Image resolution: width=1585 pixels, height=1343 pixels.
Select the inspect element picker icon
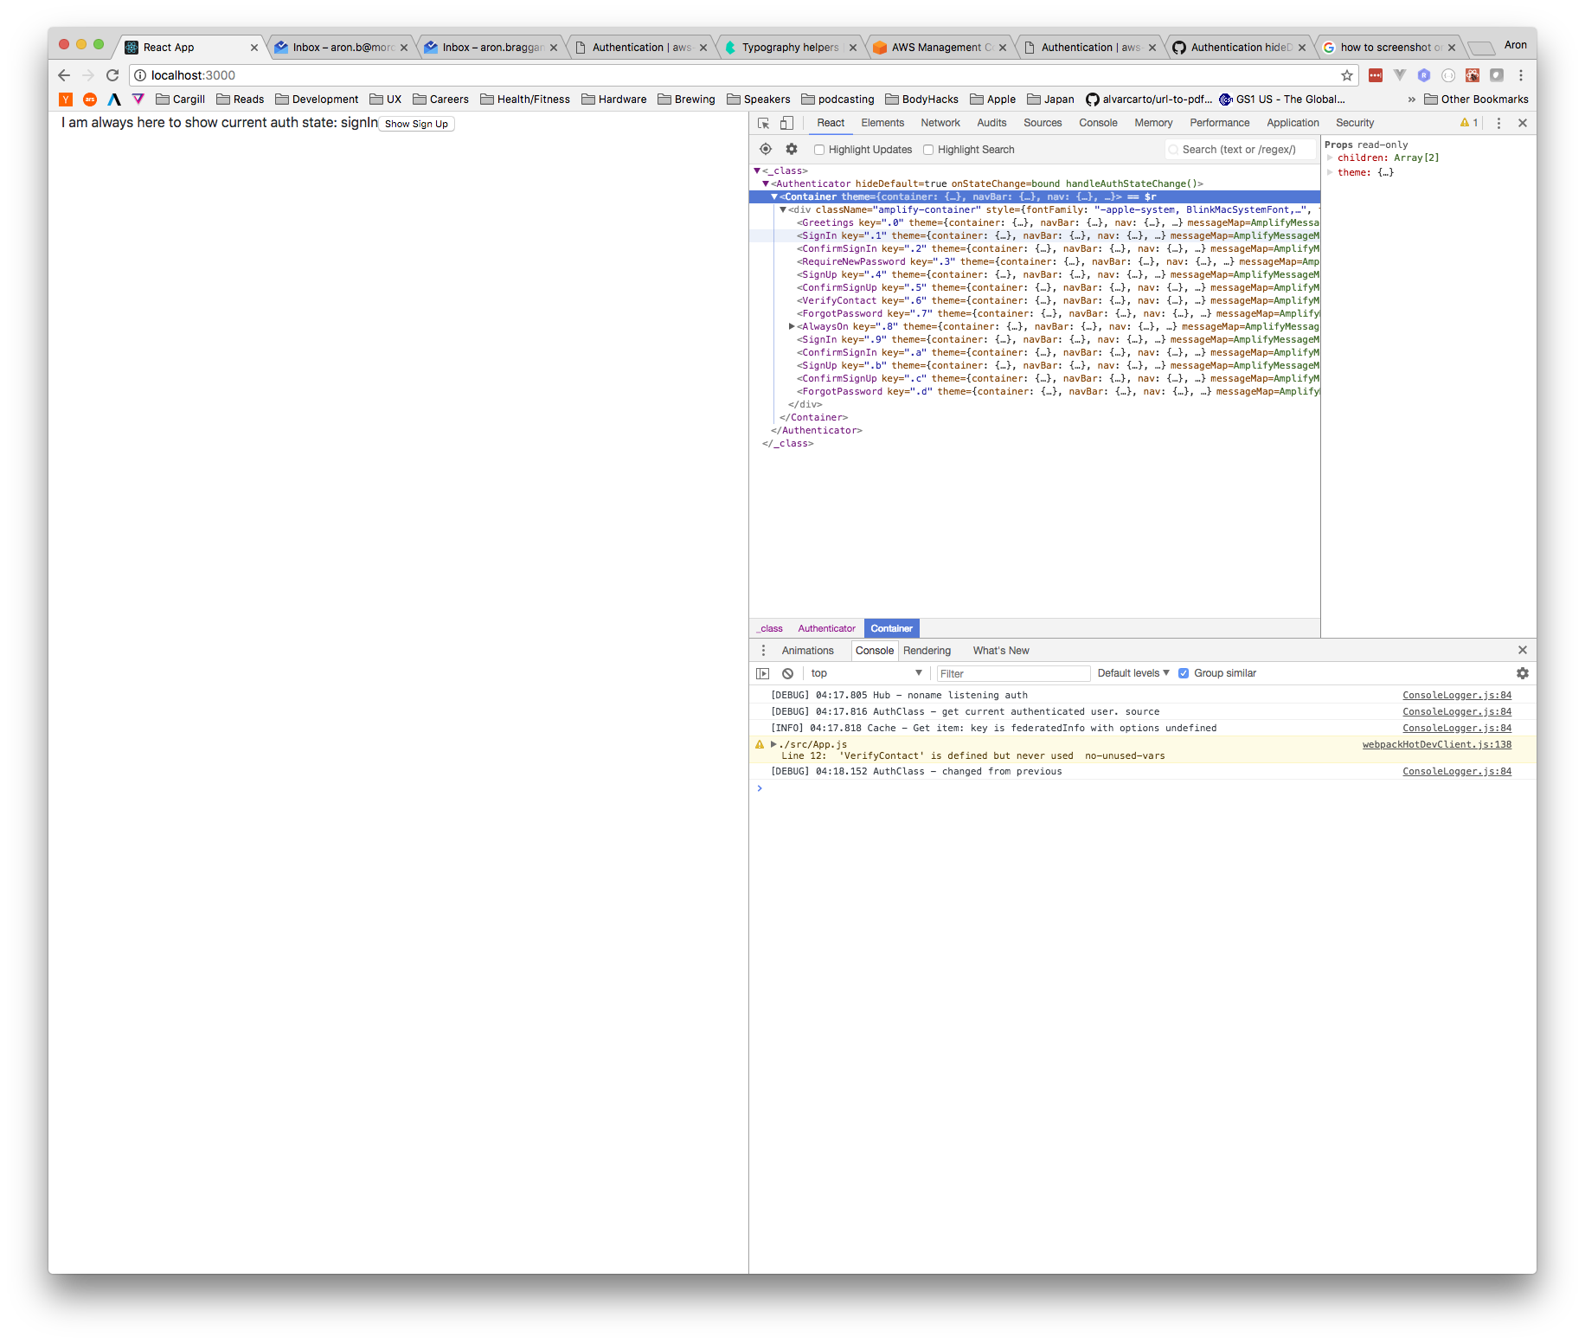point(762,123)
